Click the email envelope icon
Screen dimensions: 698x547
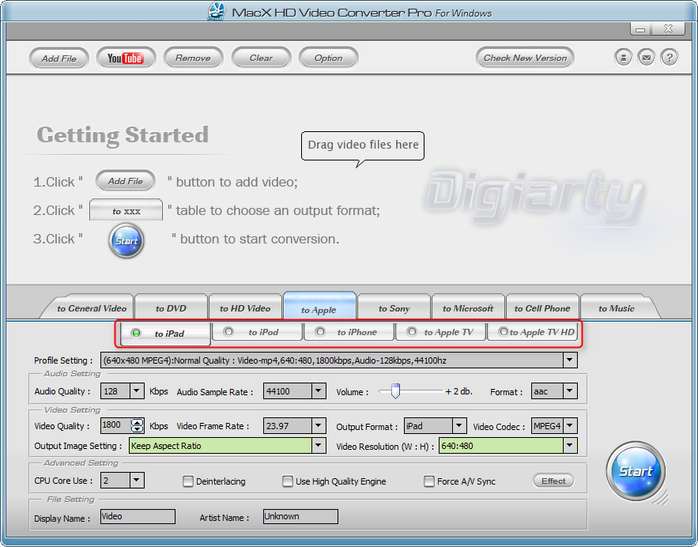(647, 58)
